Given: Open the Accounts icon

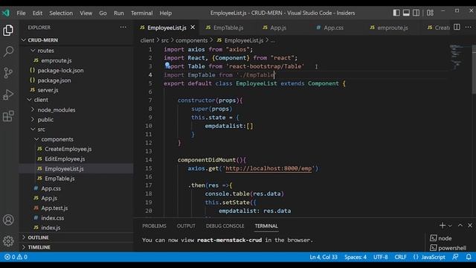Looking at the screenshot, I should pyautogui.click(x=8, y=220).
